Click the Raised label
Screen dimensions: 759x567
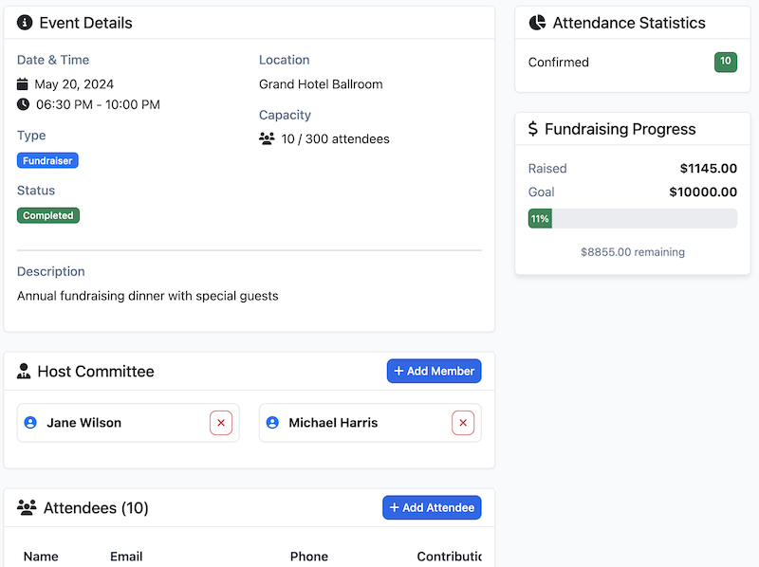(547, 169)
